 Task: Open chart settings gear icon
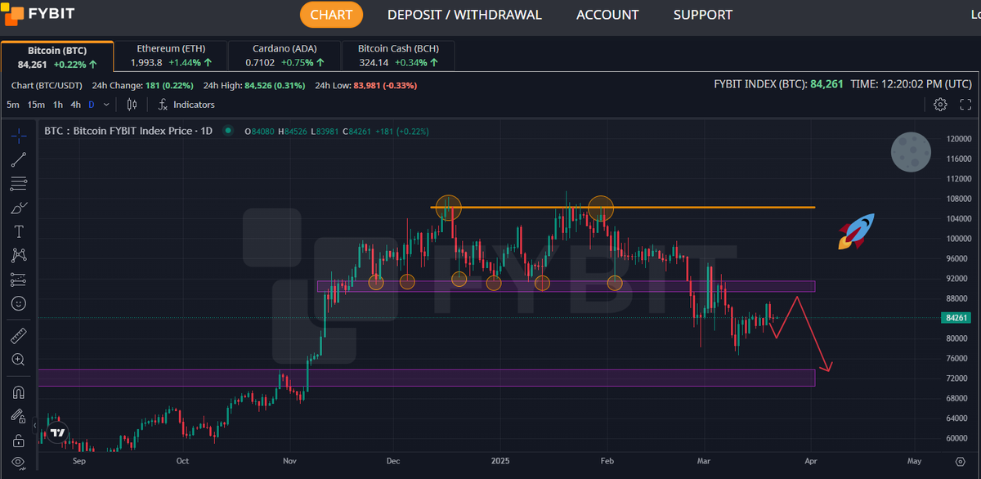(940, 105)
